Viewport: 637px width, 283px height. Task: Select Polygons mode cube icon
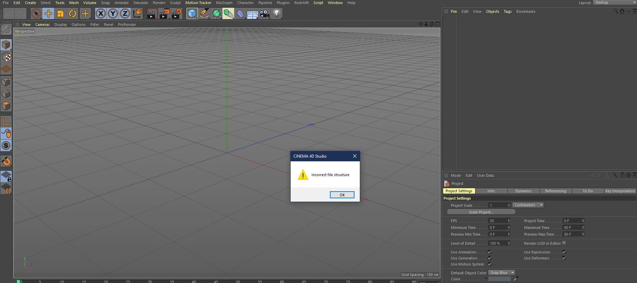tap(6, 106)
